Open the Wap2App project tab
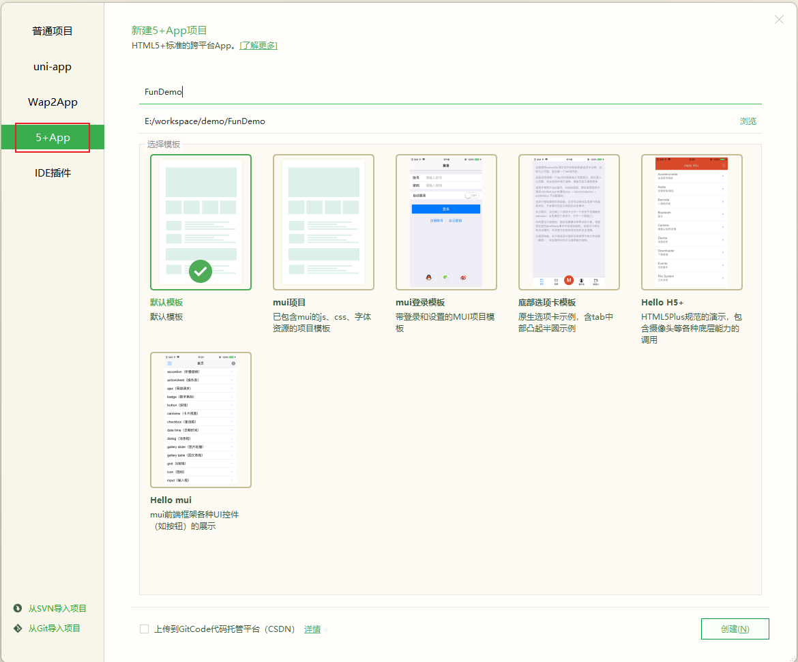Image resolution: width=798 pixels, height=662 pixels. (x=53, y=102)
